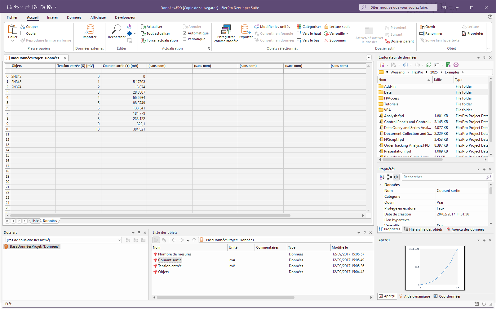This screenshot has width=496, height=310.
Task: Click the Exporter icon
Action: pyautogui.click(x=246, y=30)
